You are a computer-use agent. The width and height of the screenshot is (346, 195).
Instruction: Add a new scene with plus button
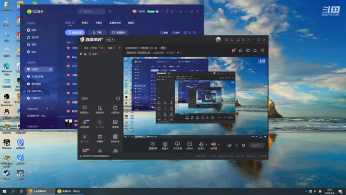click(x=120, y=48)
